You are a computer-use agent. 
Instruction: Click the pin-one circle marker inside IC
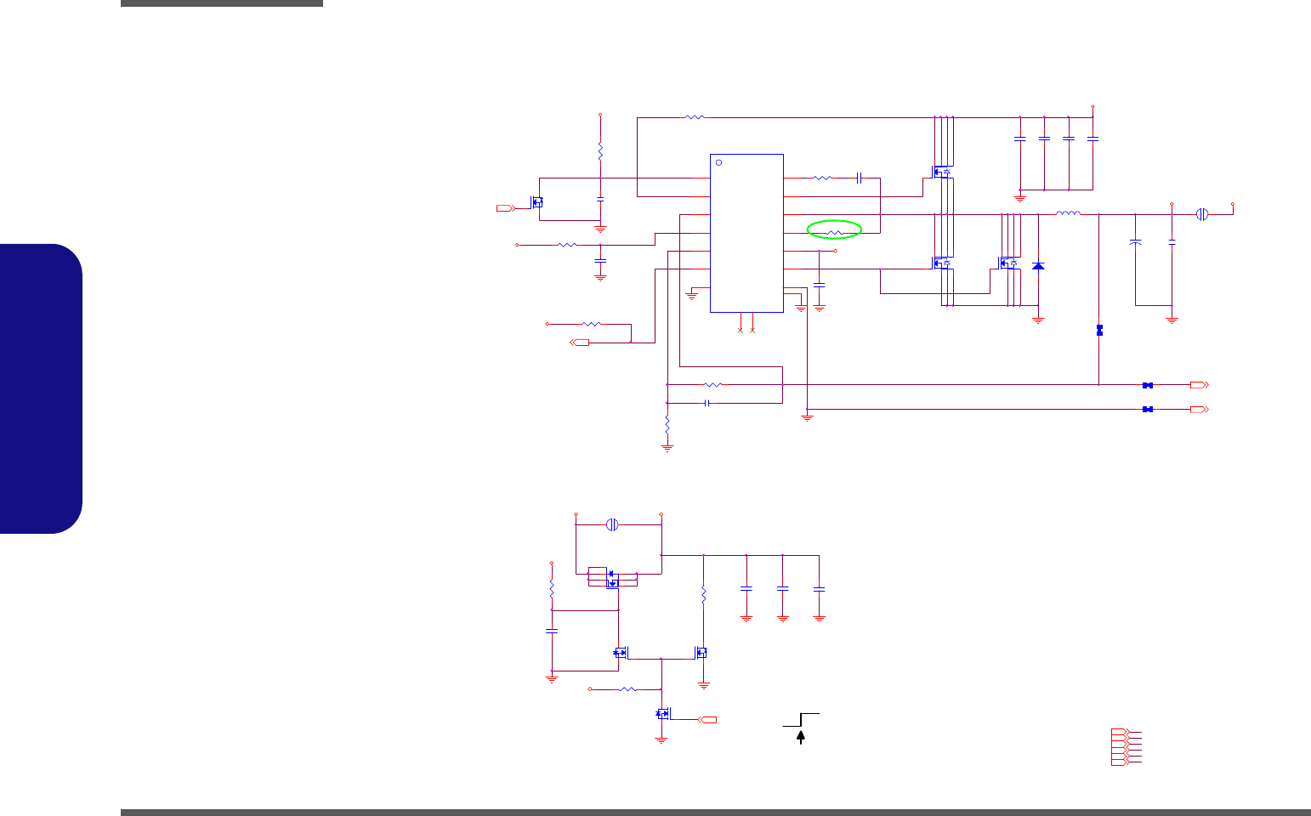pyautogui.click(x=718, y=162)
